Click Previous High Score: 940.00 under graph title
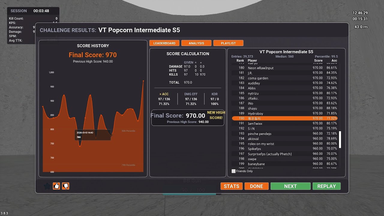Screen dimensions: 384x216 click(x=93, y=61)
